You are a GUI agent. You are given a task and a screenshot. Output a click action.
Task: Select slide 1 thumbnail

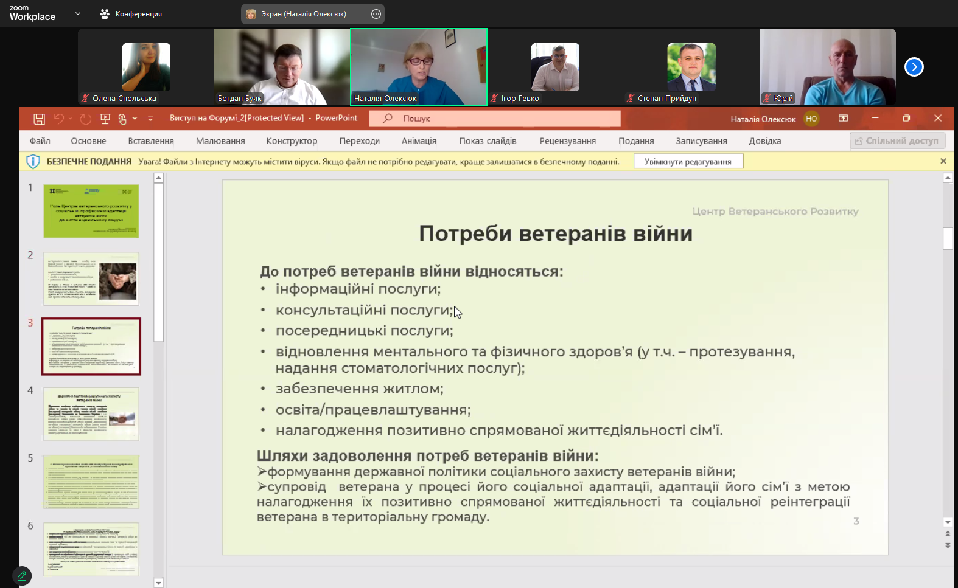[91, 211]
